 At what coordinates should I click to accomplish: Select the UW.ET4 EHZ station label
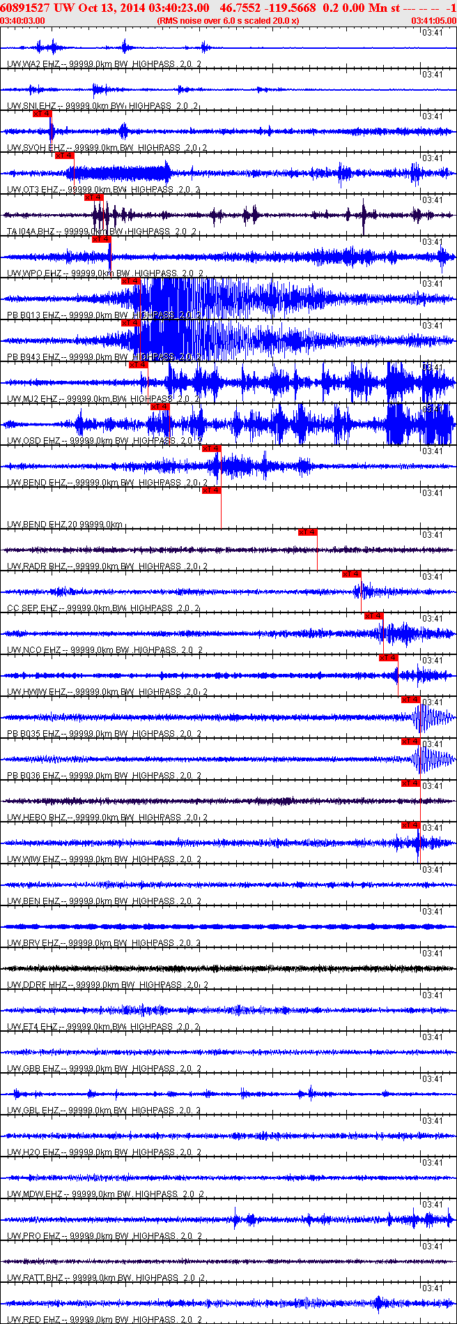point(103,1027)
